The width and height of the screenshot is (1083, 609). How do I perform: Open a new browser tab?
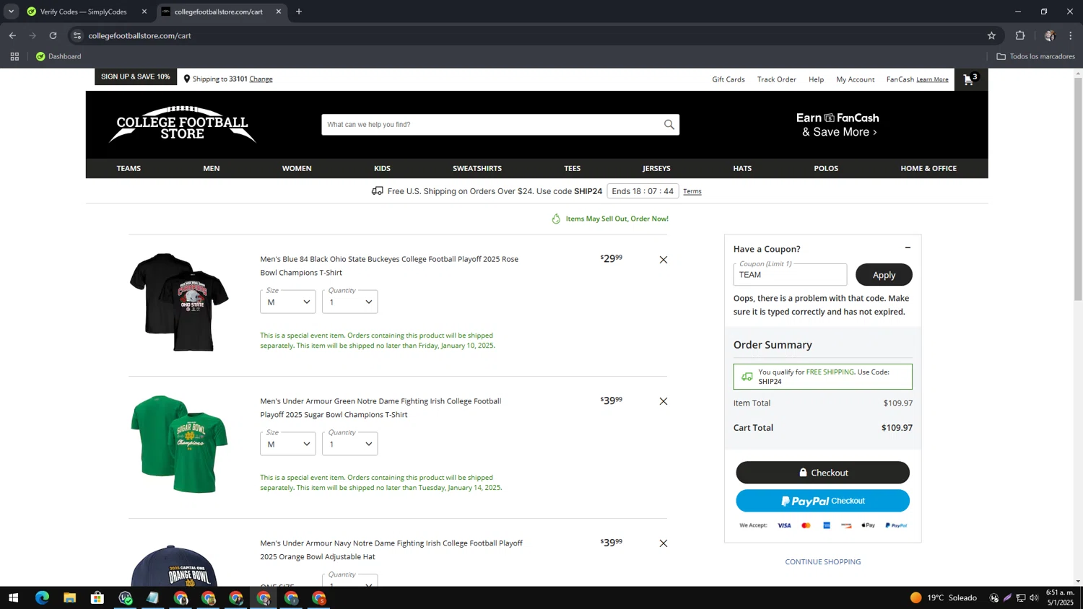tap(299, 12)
